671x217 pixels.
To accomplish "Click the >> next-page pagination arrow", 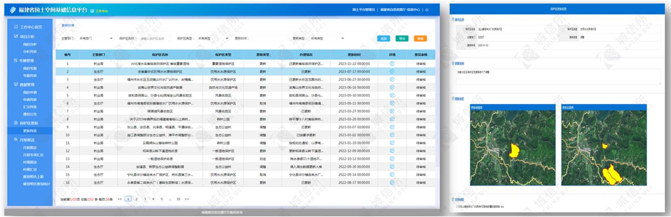I will 187,199.
